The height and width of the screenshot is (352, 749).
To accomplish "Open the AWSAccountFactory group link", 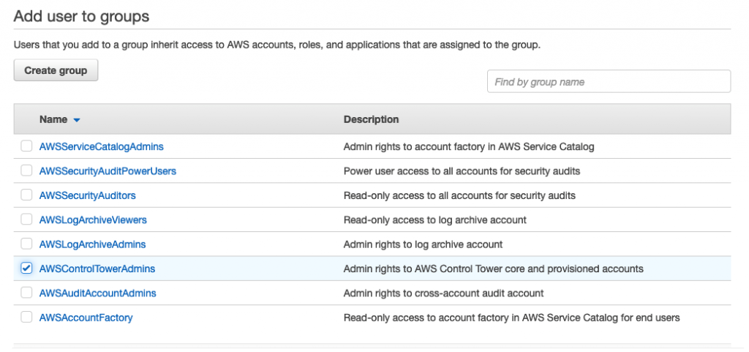I will pyautogui.click(x=86, y=317).
